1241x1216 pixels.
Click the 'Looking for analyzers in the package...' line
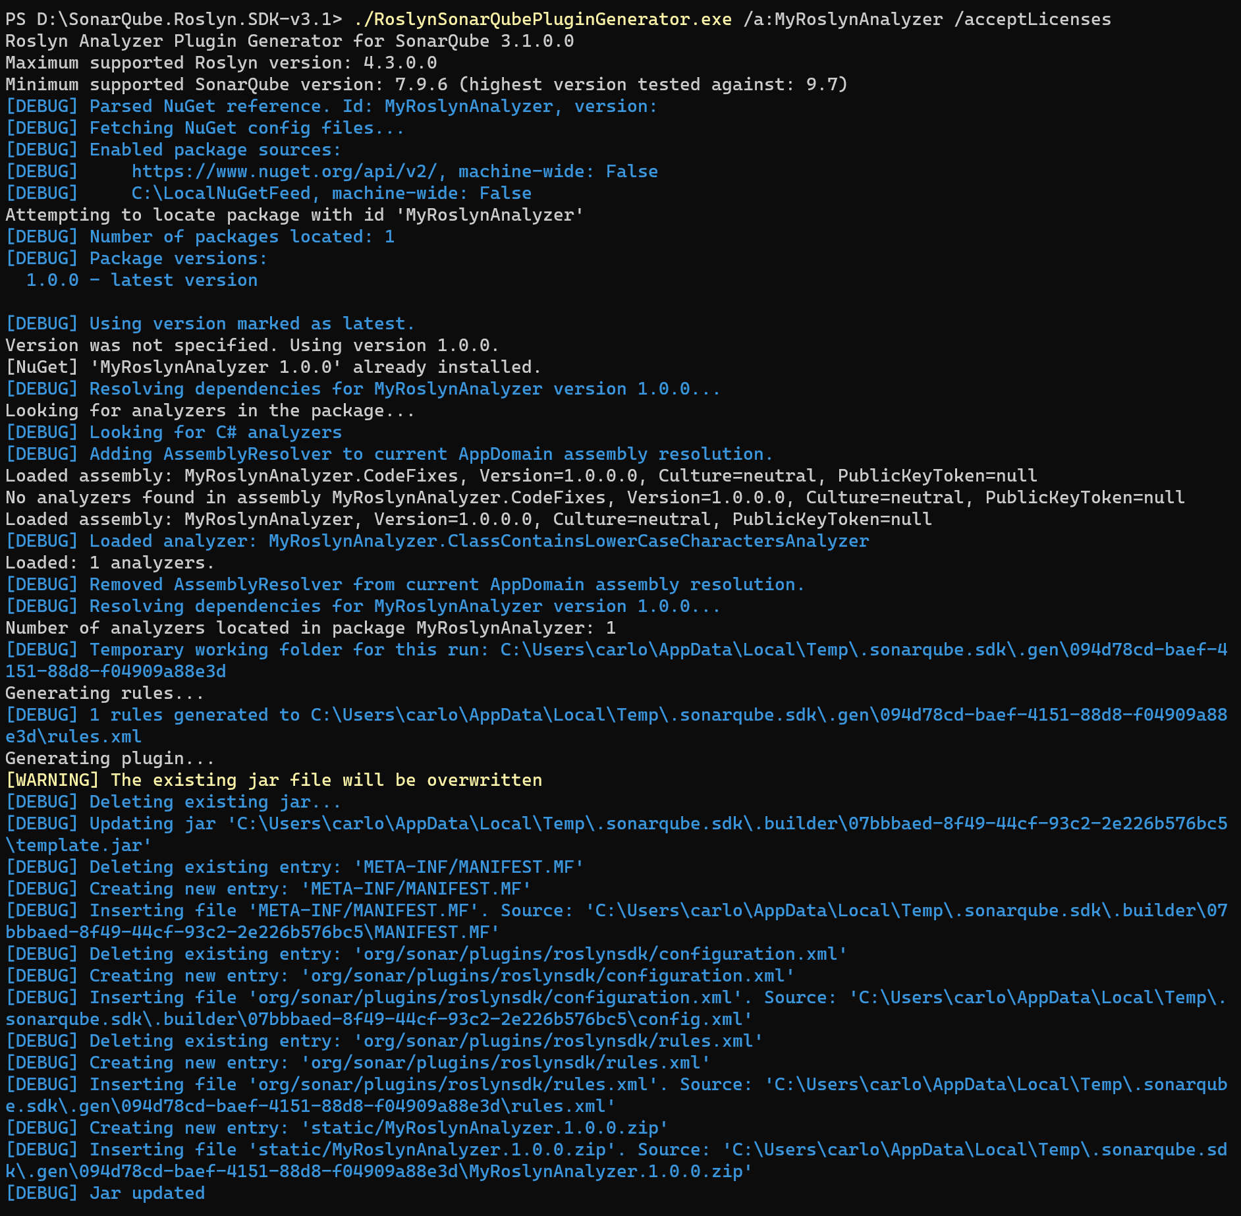(x=211, y=410)
